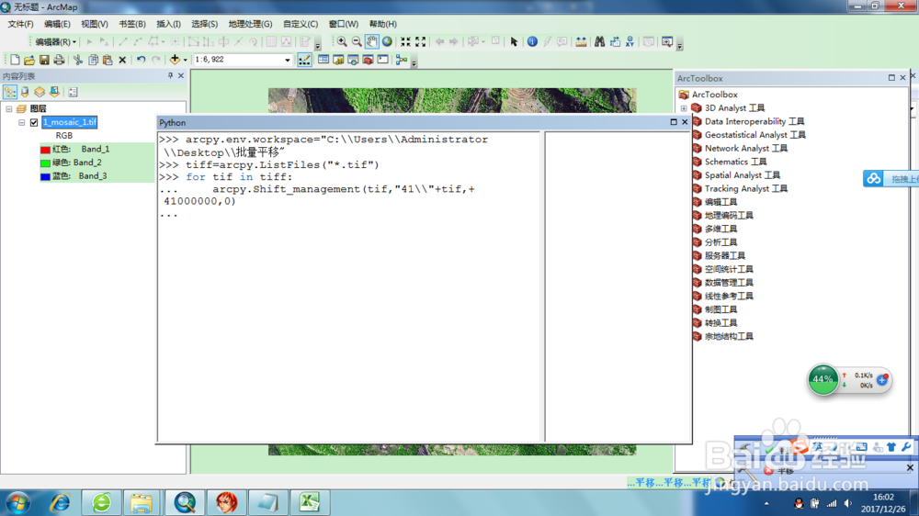The image size is (919, 516).
Task: Click the Cut scissors icon
Action: [77, 60]
